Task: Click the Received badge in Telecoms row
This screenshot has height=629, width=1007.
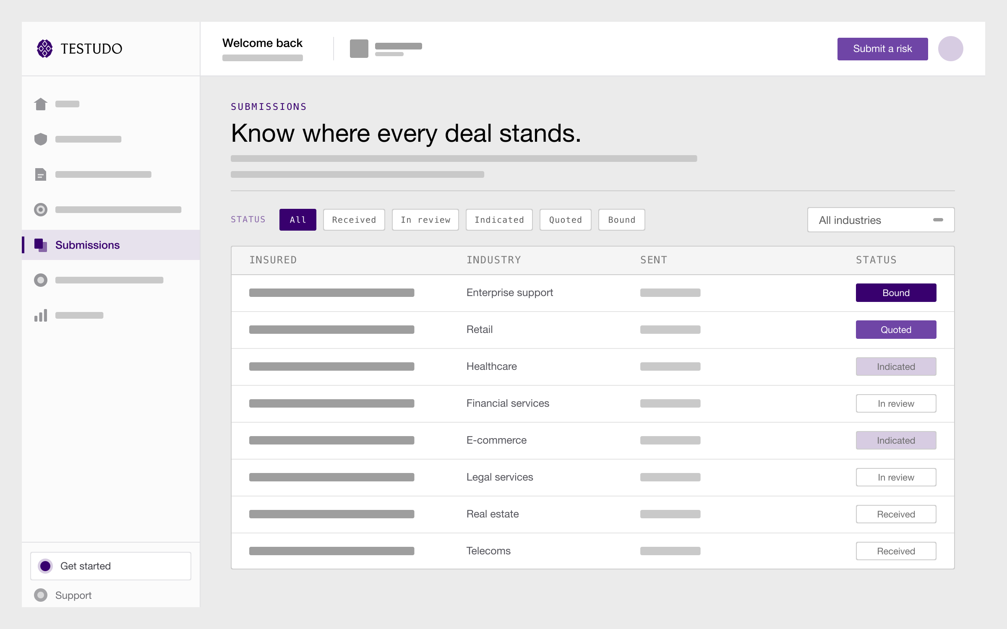Action: [896, 551]
